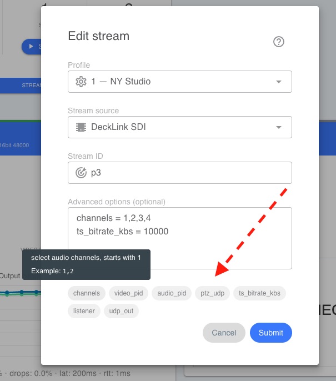This screenshot has width=336, height=381.
Task: Click the DeckLink chip icon
Action: click(x=81, y=127)
